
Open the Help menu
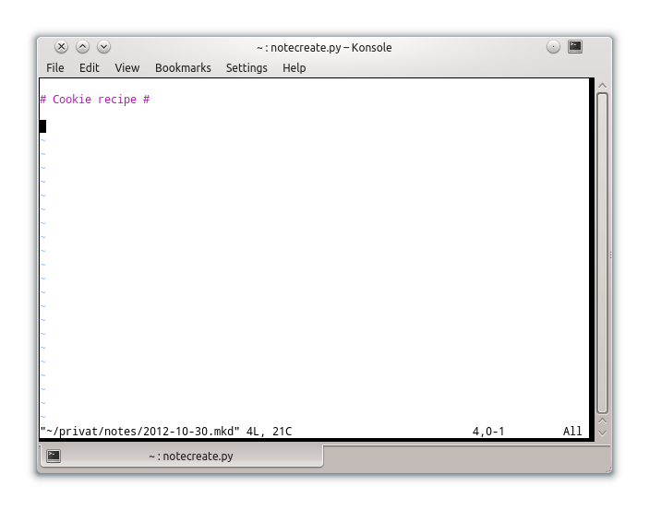tap(294, 68)
